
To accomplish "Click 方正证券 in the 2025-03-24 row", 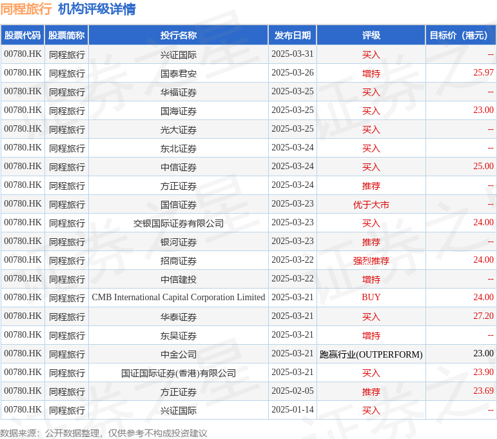I will click(x=179, y=186).
